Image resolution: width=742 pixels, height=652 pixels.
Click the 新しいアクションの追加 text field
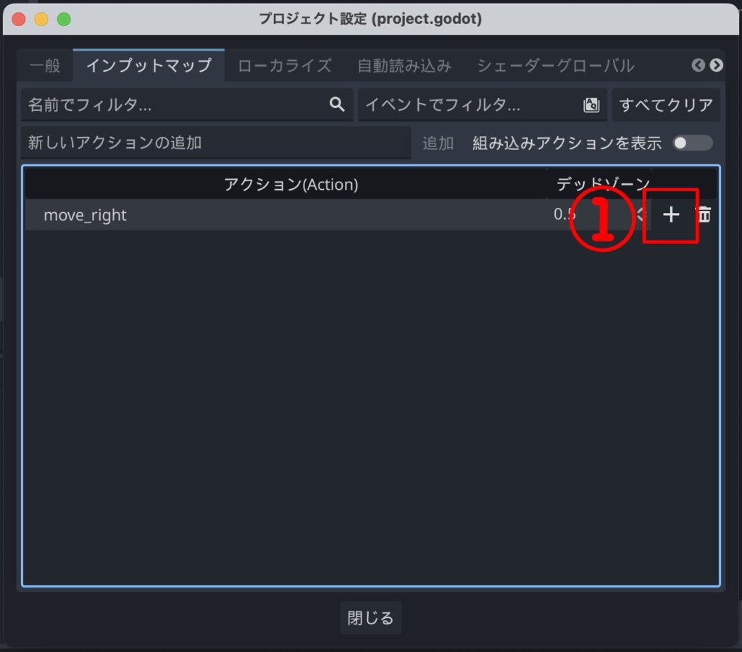click(x=215, y=143)
